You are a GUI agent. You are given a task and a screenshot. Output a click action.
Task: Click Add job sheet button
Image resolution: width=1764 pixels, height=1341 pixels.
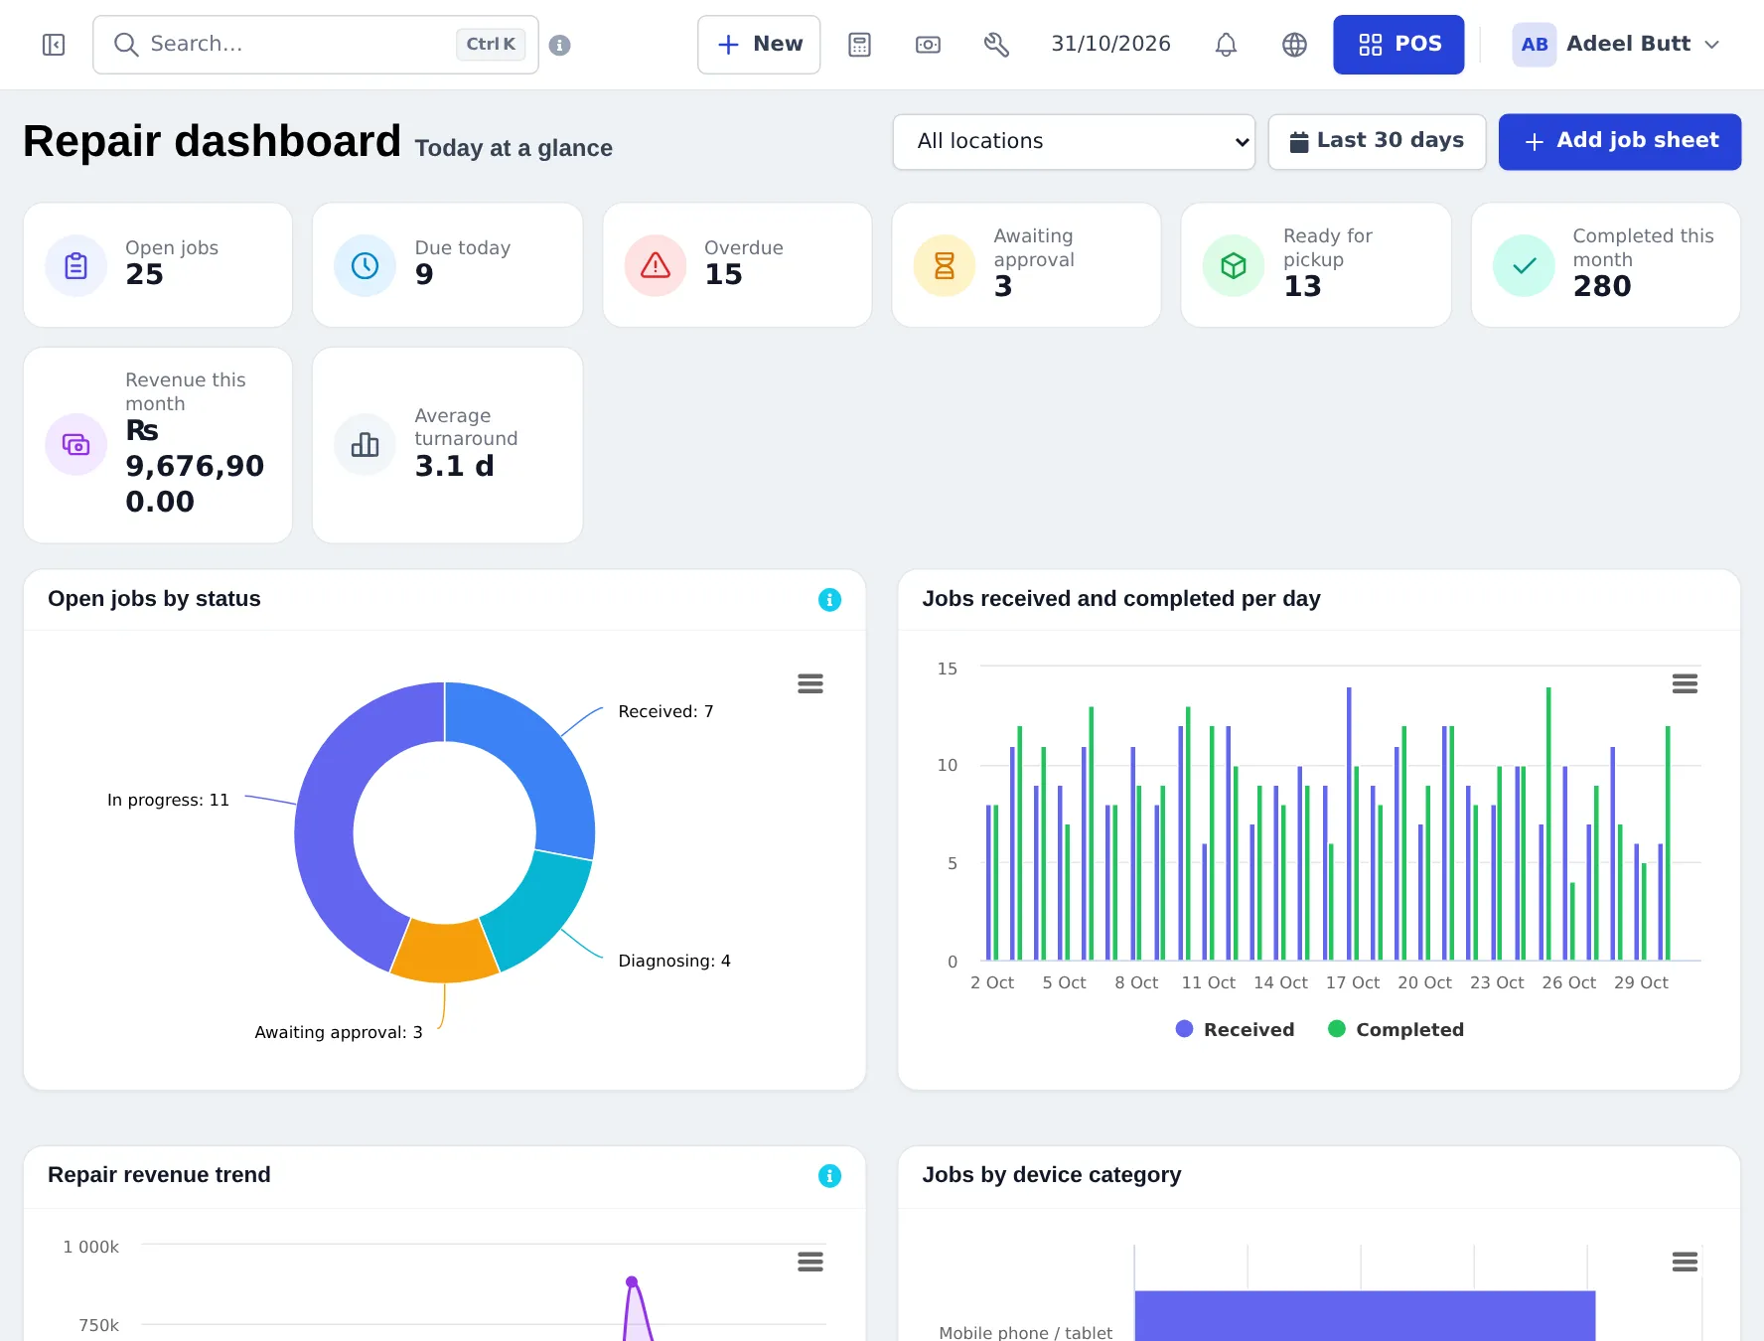click(1620, 141)
